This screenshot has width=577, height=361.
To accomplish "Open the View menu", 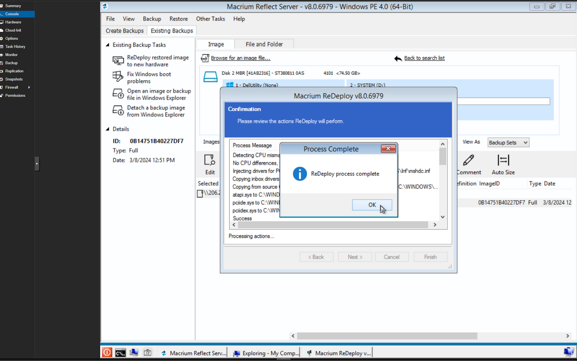I will coord(128,19).
